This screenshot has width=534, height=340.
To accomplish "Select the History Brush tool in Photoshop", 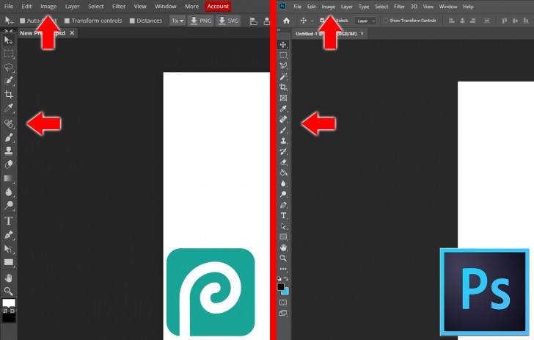I will click(x=283, y=151).
